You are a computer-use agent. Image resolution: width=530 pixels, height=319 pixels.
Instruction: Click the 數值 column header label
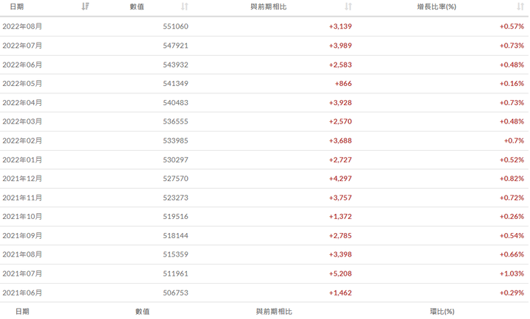coord(136,7)
